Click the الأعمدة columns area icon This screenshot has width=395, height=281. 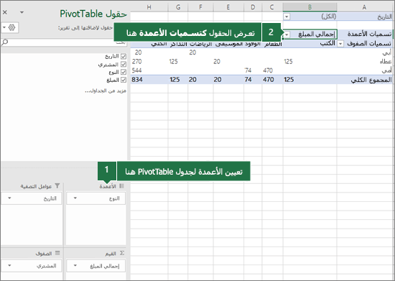coord(121,186)
